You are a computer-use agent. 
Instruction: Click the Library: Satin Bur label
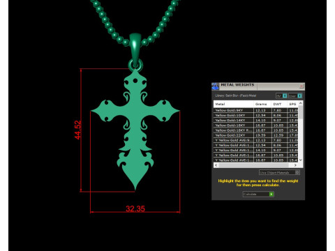pos(236,96)
